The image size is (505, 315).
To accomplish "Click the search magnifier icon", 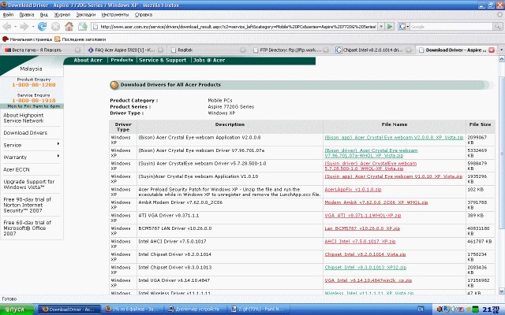I will point(498,27).
